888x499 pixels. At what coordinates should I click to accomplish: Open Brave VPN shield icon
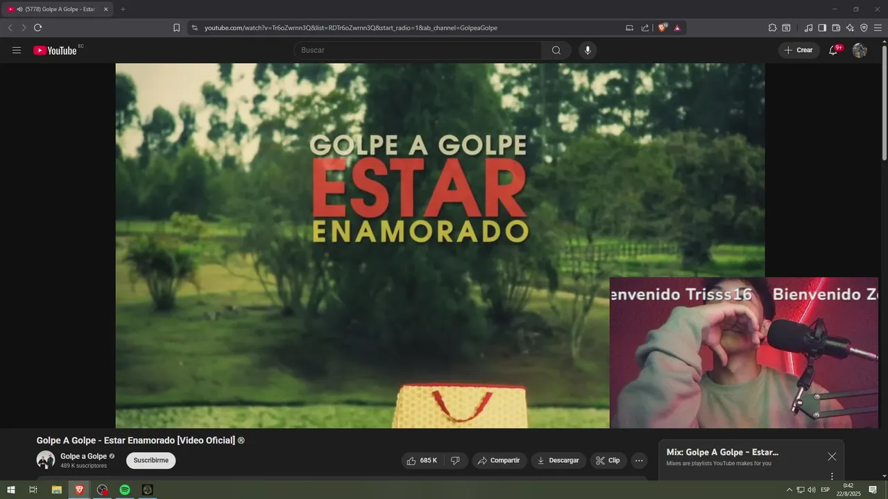pos(864,28)
